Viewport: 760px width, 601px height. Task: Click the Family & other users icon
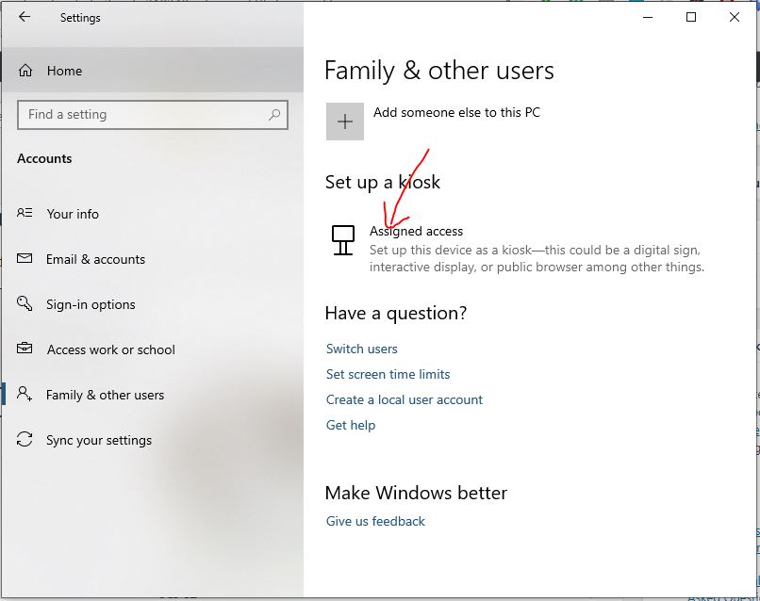(x=23, y=395)
